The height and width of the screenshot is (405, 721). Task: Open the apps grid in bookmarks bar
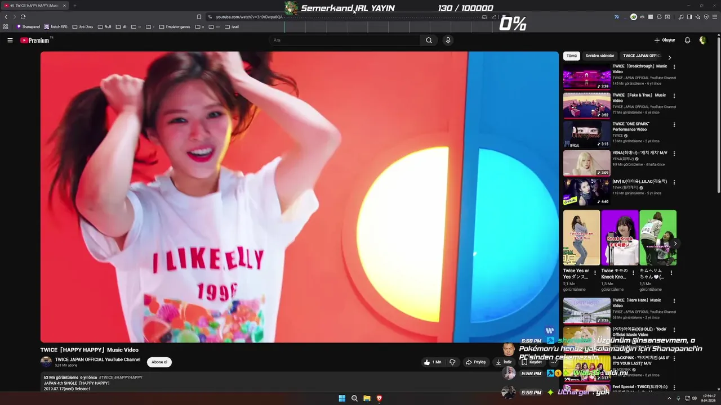pos(6,26)
